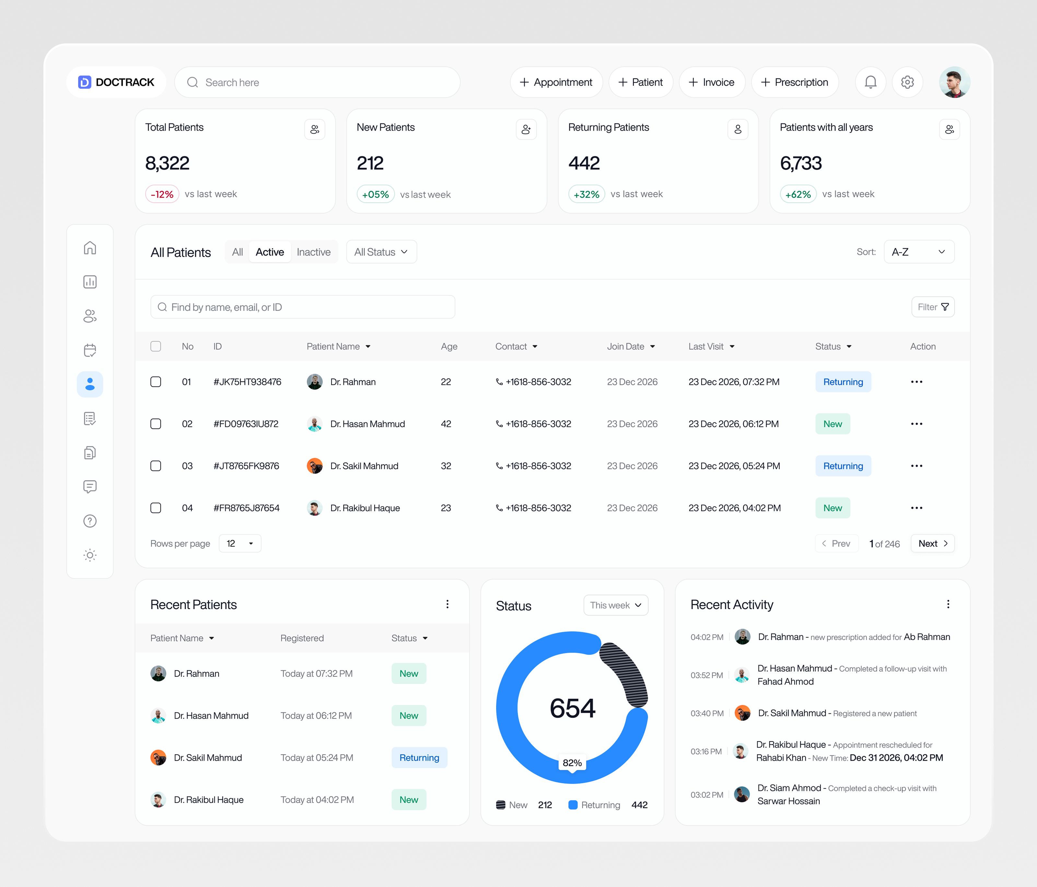
Task: Open application settings gear
Action: pyautogui.click(x=907, y=82)
